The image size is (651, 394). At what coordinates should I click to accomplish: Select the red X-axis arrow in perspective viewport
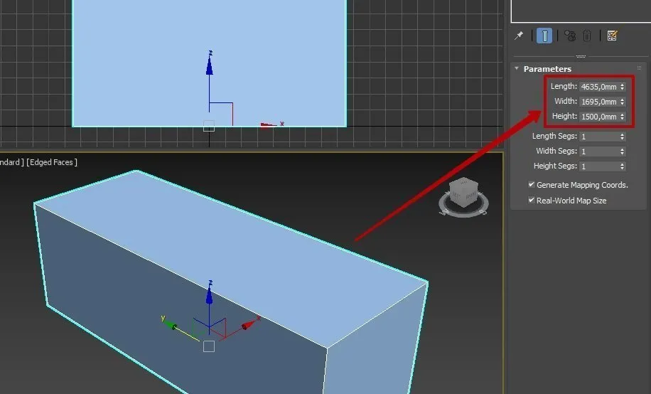pos(247,325)
